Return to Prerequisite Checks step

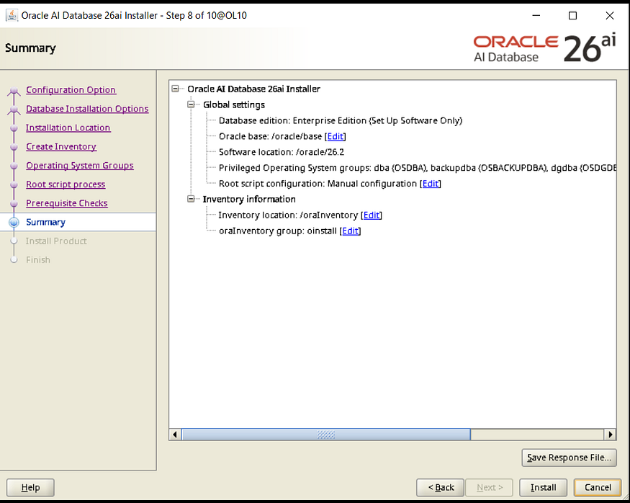point(67,203)
